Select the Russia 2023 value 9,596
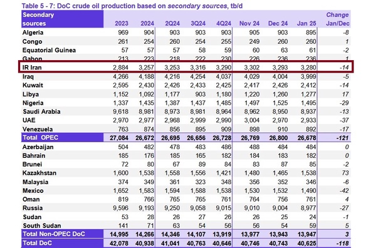376x248 pixels. click(x=120, y=208)
